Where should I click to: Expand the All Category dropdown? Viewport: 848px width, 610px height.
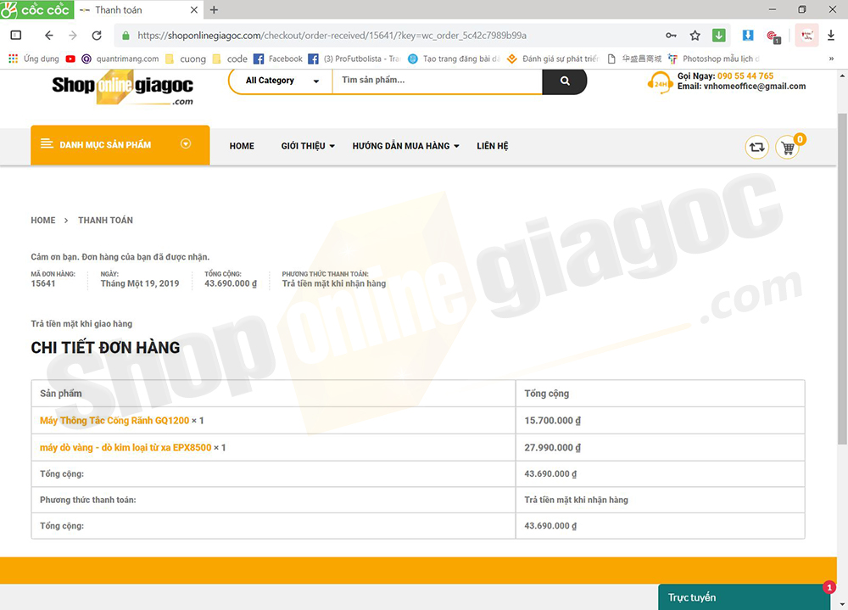282,81
